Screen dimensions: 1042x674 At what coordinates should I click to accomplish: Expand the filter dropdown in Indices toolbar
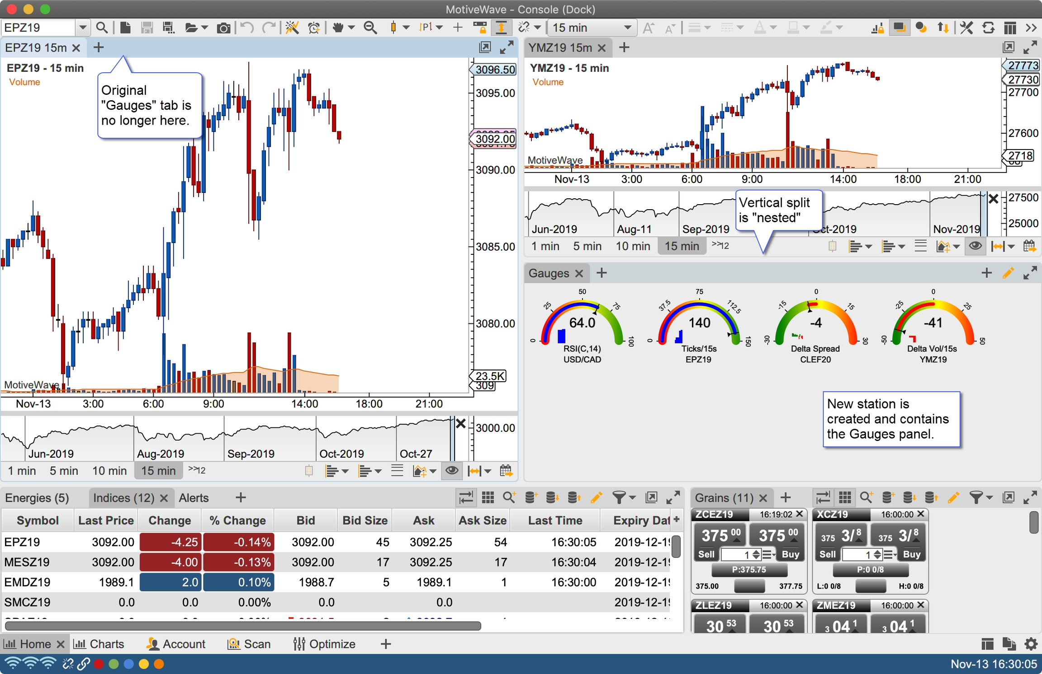632,498
